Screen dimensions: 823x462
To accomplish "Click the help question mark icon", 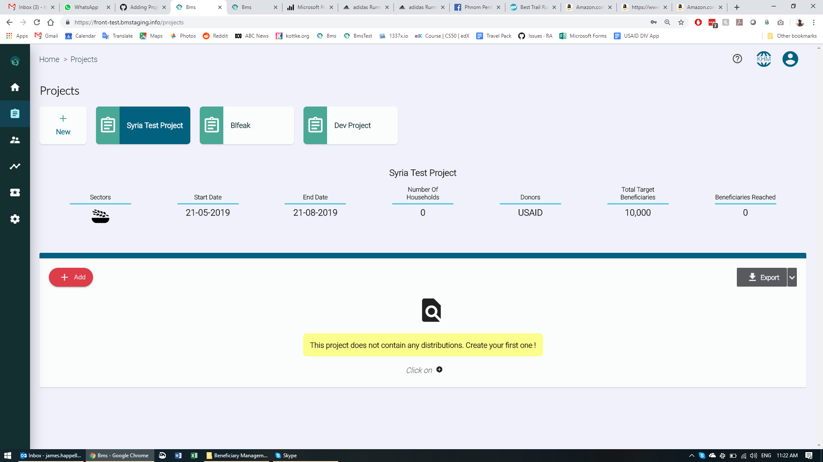I will 737,59.
